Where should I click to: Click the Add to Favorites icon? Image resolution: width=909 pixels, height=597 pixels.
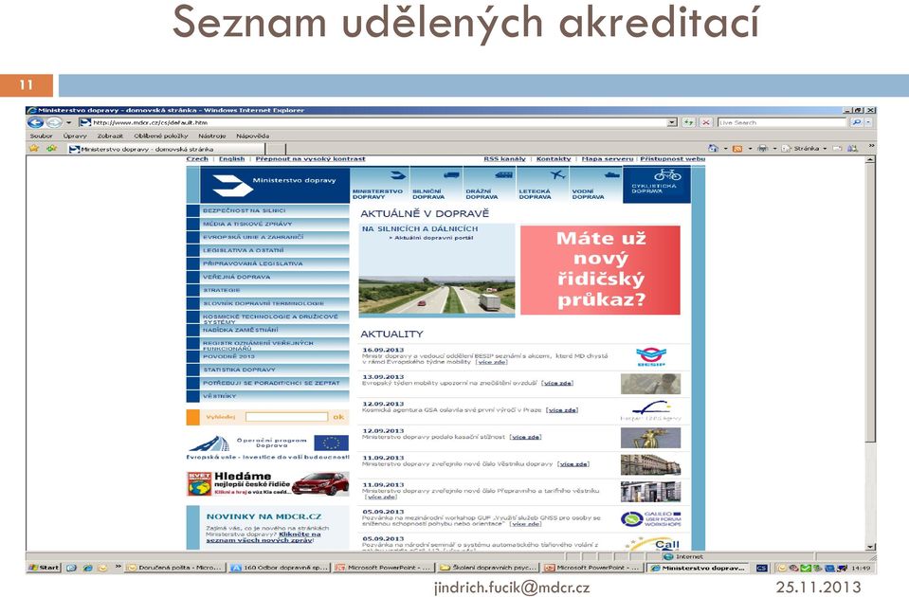click(52, 149)
